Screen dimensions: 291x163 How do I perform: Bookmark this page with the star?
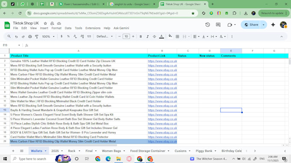click(193, 13)
